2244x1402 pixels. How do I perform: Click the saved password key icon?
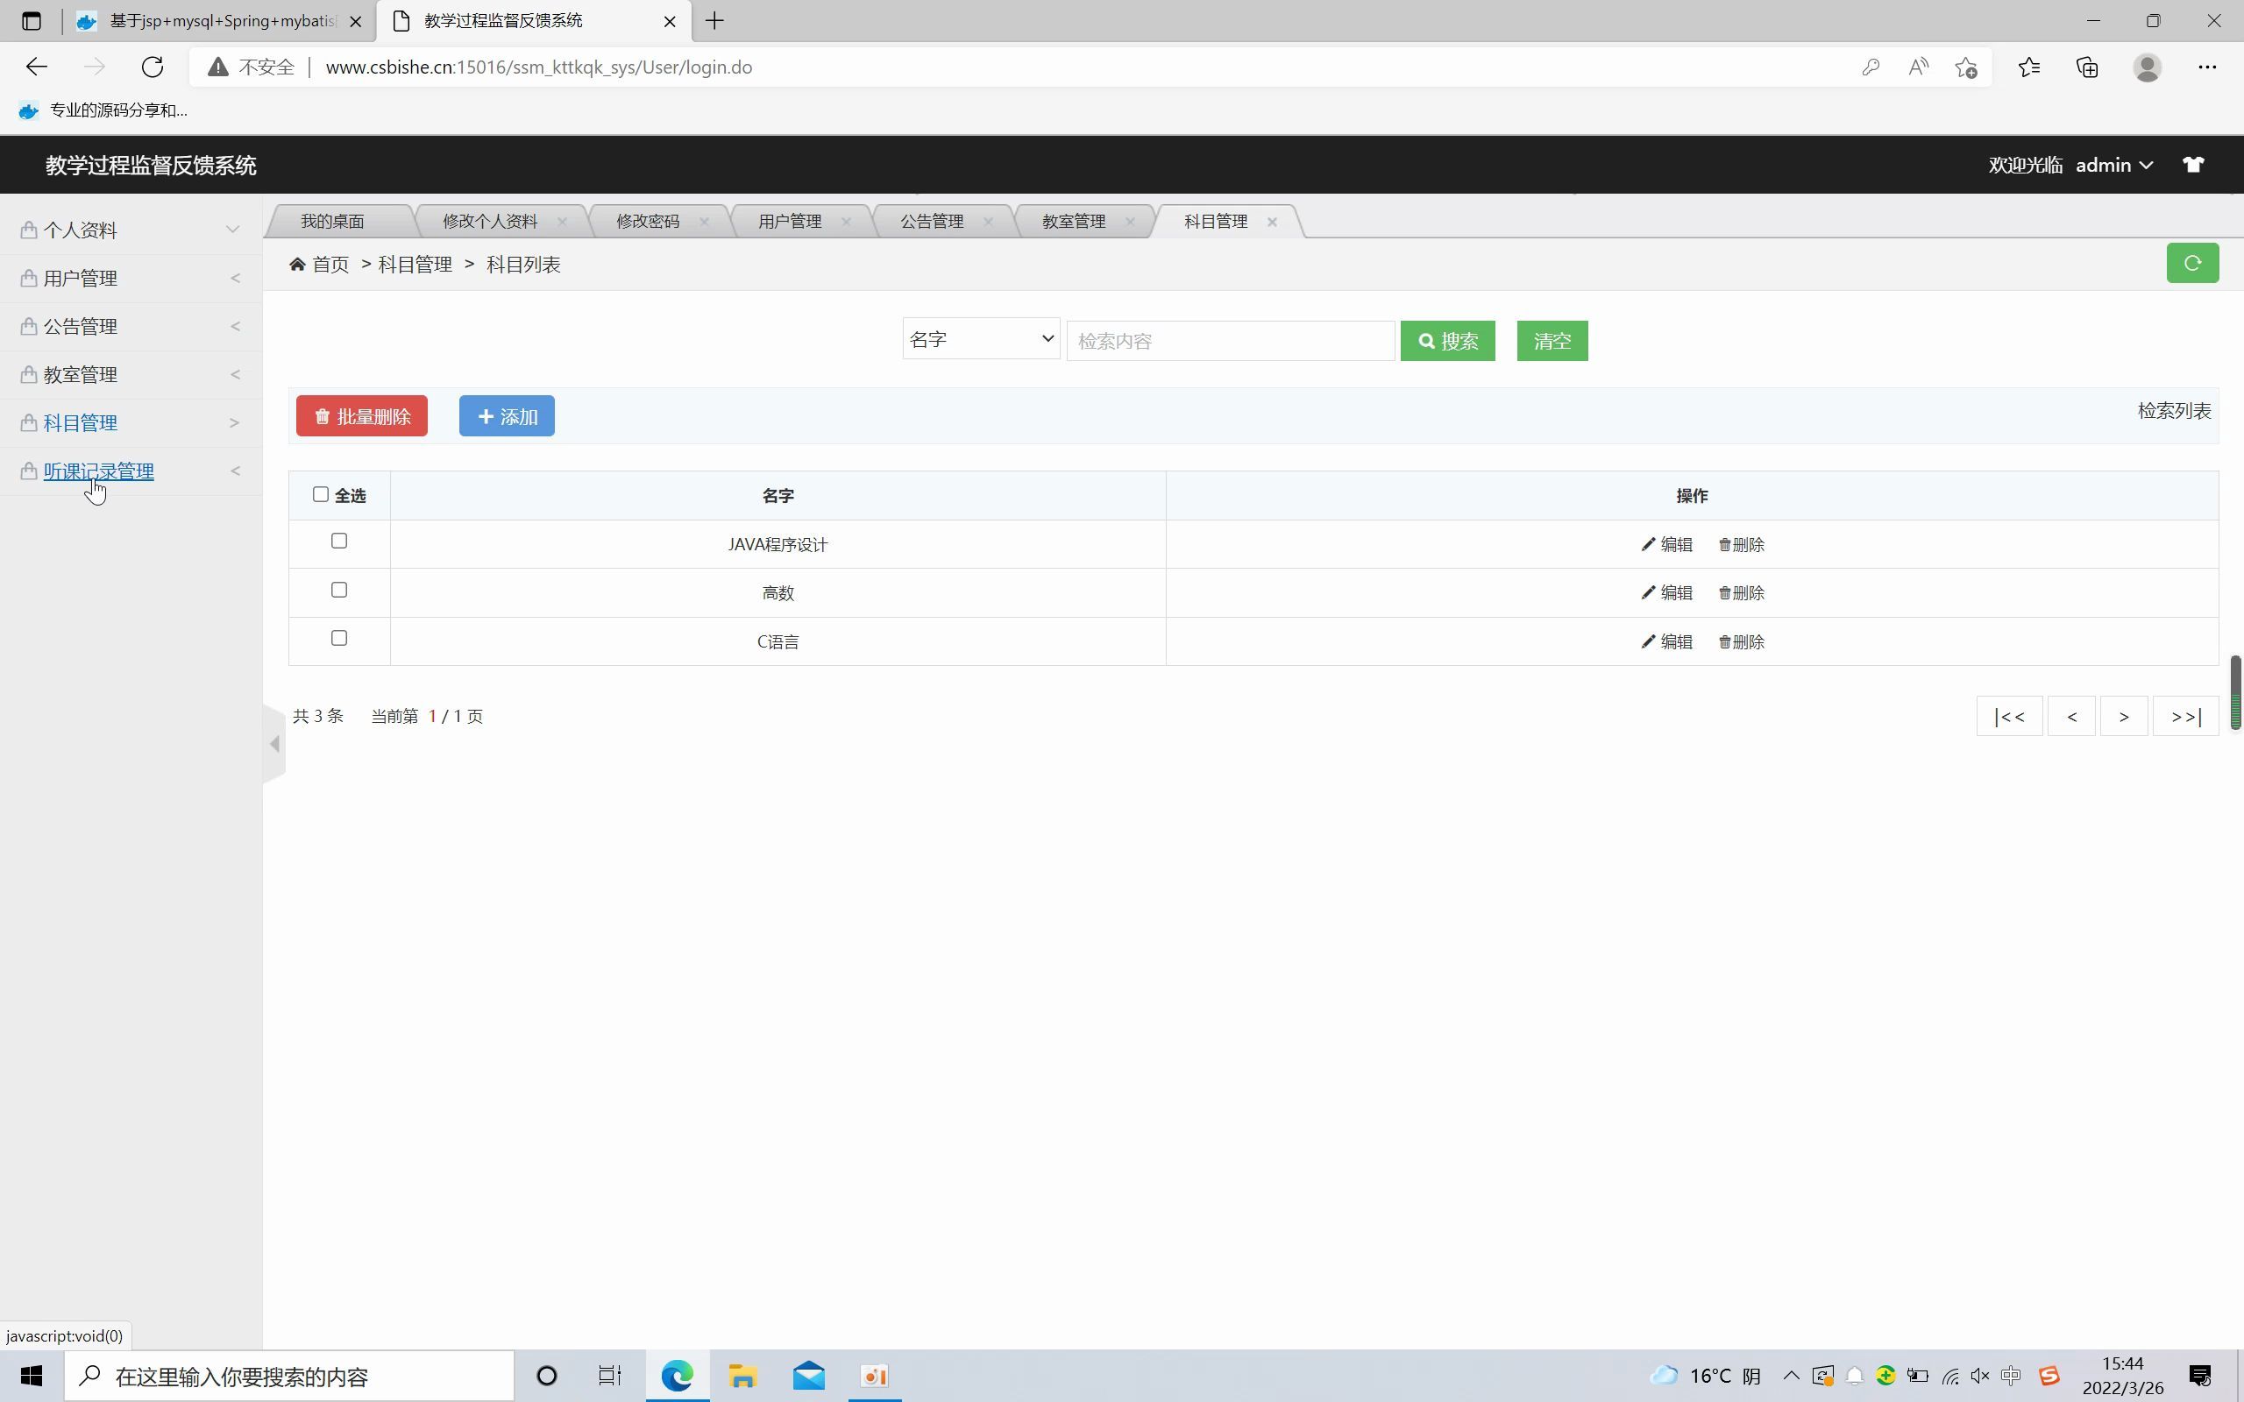click(x=1870, y=67)
